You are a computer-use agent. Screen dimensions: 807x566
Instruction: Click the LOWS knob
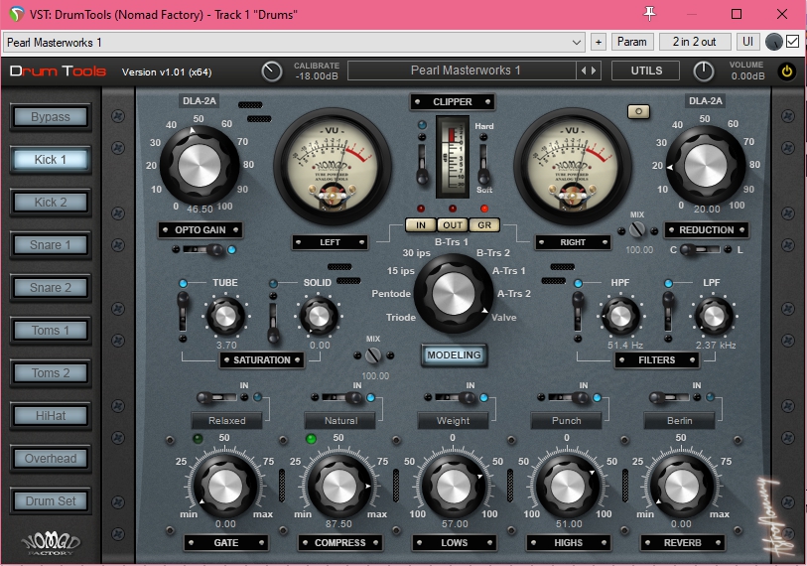[454, 486]
